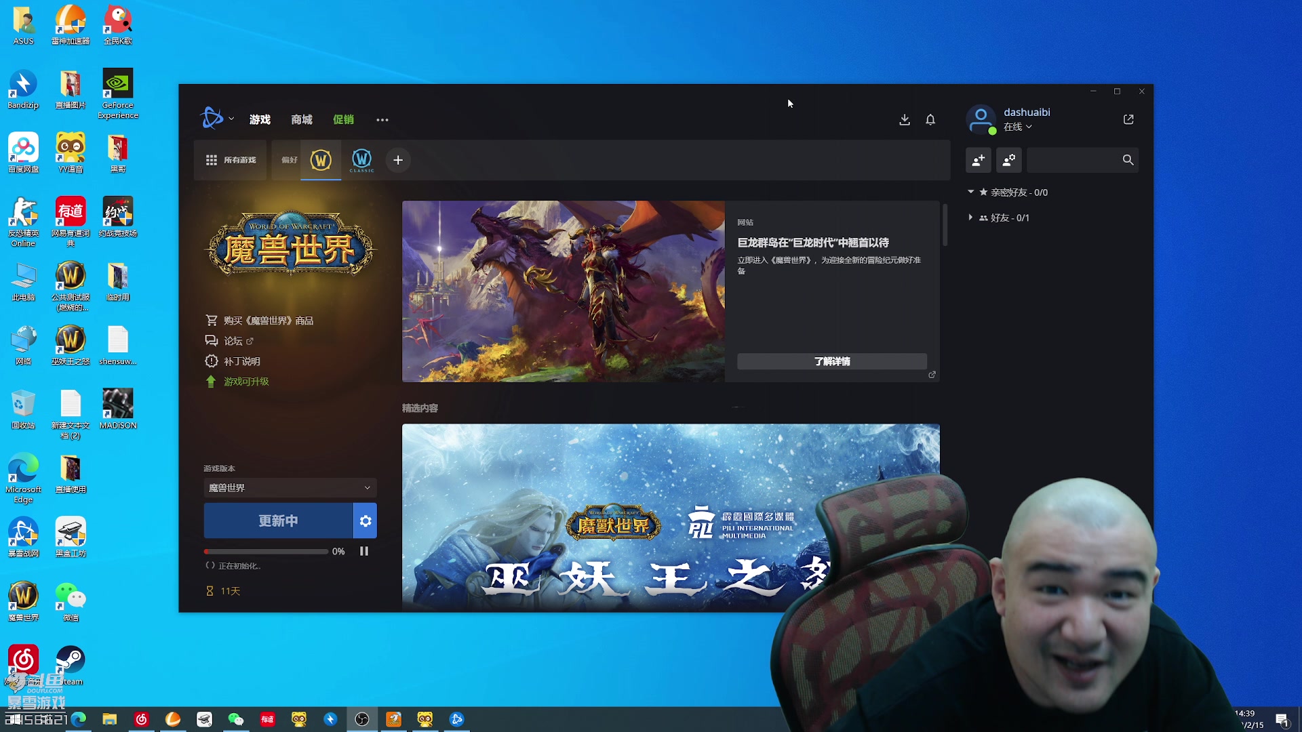Open MADiSON desktop icon
This screenshot has width=1302, height=732.
pyautogui.click(x=117, y=409)
